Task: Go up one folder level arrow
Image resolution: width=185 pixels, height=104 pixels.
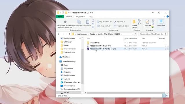Action: (x=69, y=34)
